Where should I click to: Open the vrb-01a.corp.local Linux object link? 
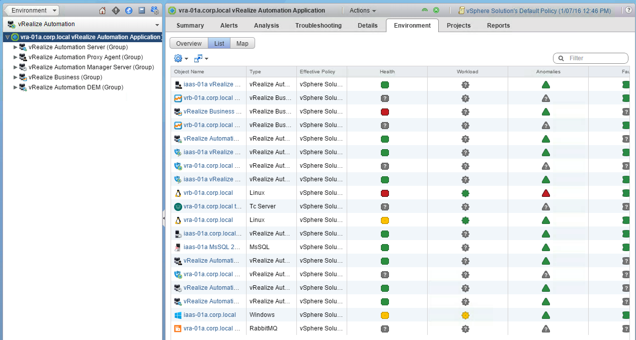coord(208,193)
